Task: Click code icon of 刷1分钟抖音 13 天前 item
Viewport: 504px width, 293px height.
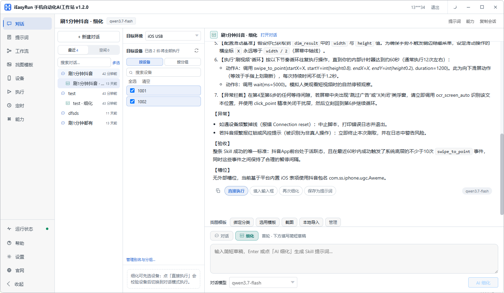Action: 68,83
